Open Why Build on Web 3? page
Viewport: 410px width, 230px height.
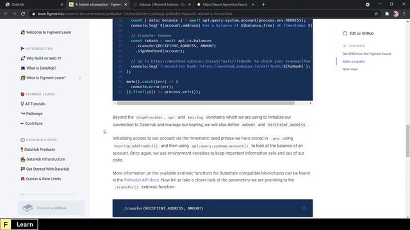click(41, 58)
